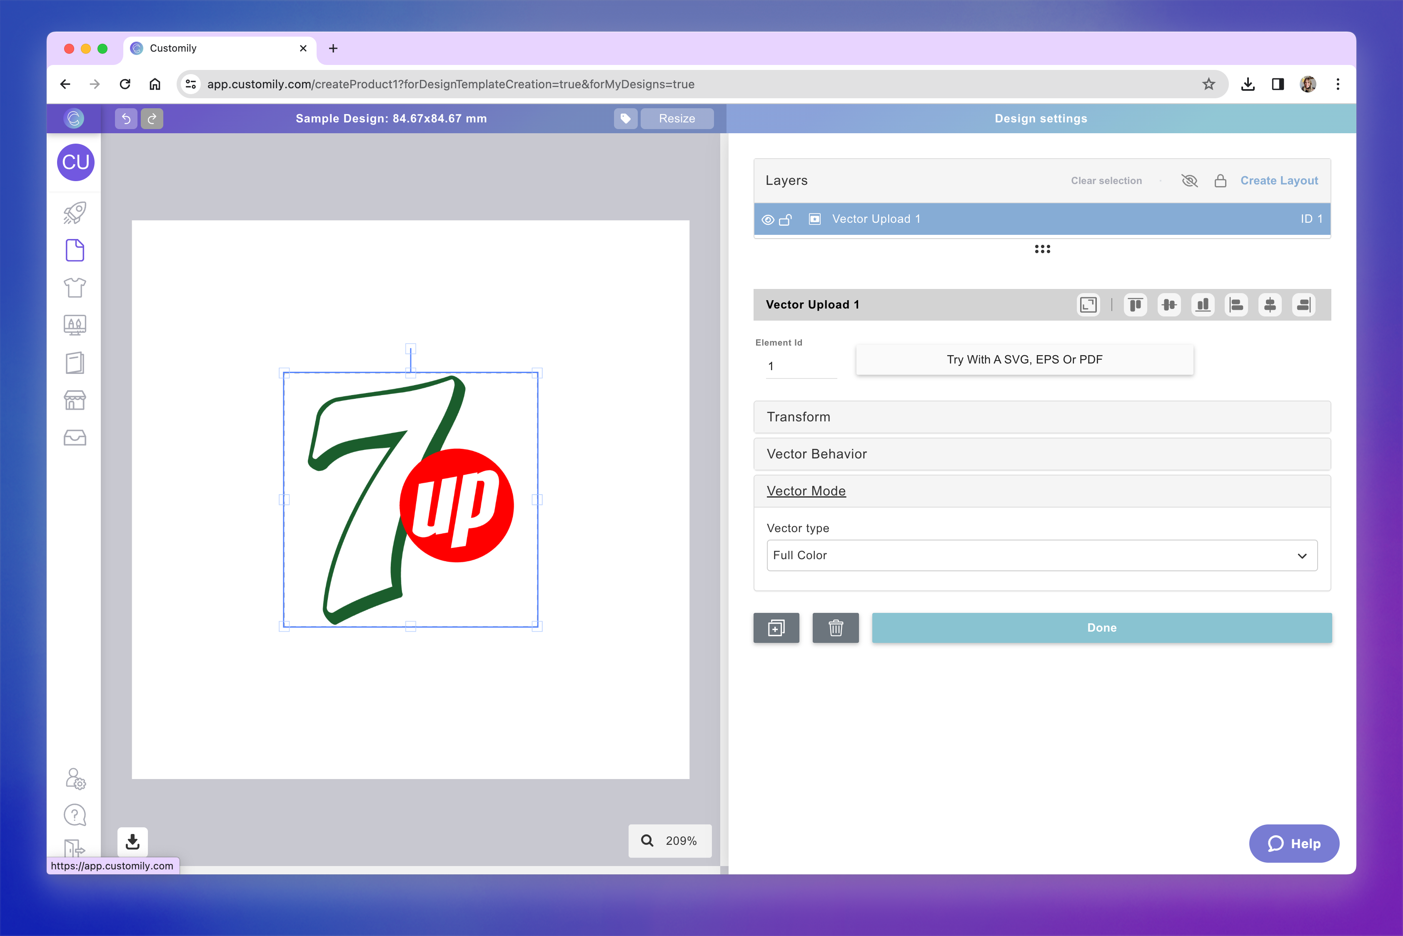Open the store front sidebar icon

75,400
